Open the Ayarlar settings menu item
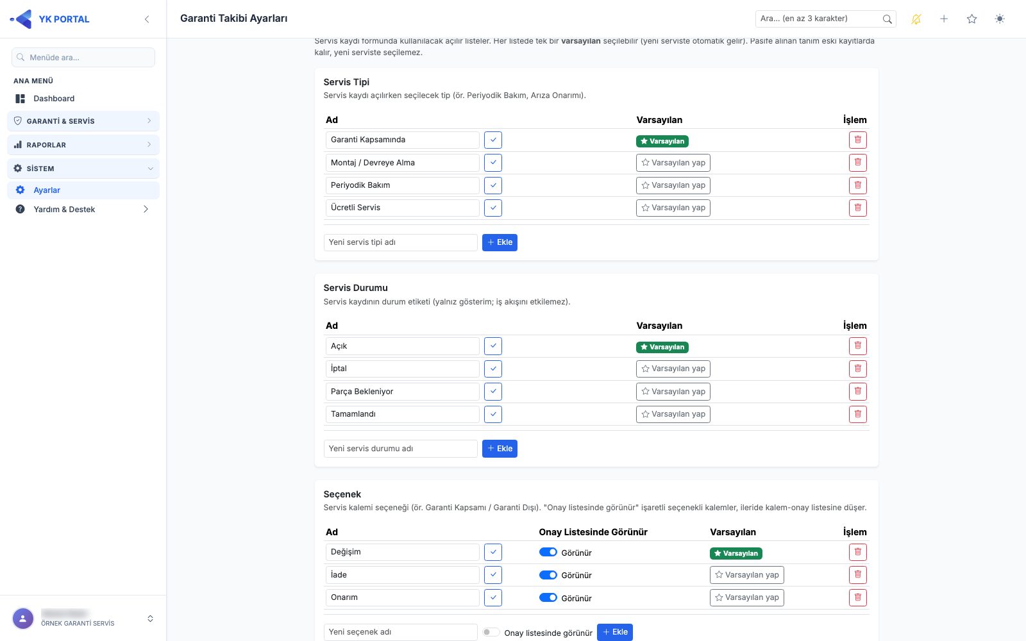1026x641 pixels. 83,190
